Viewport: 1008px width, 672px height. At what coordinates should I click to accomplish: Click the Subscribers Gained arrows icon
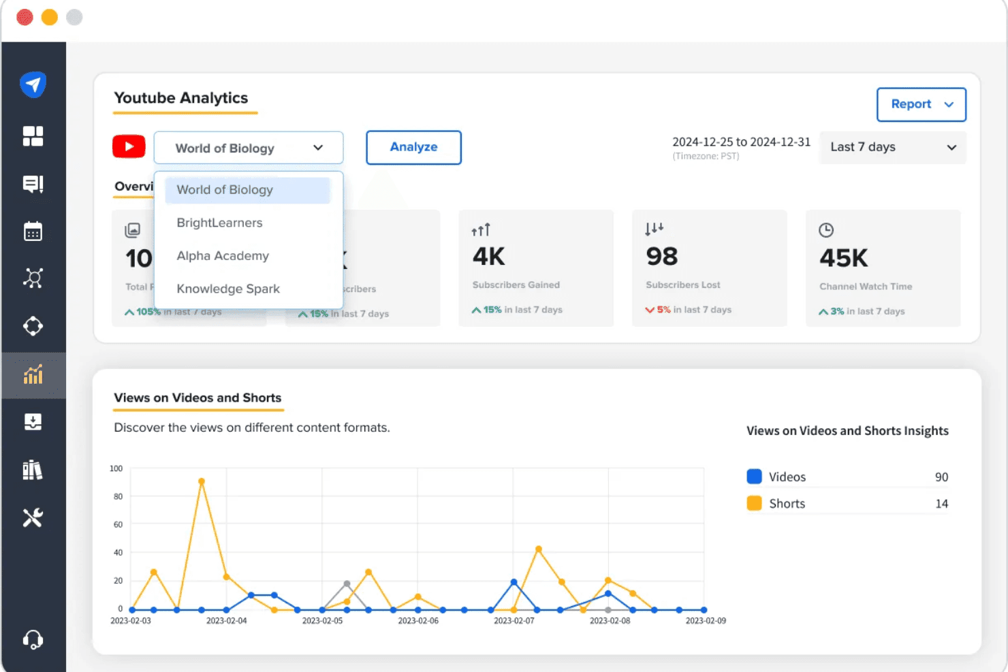pyautogui.click(x=481, y=230)
